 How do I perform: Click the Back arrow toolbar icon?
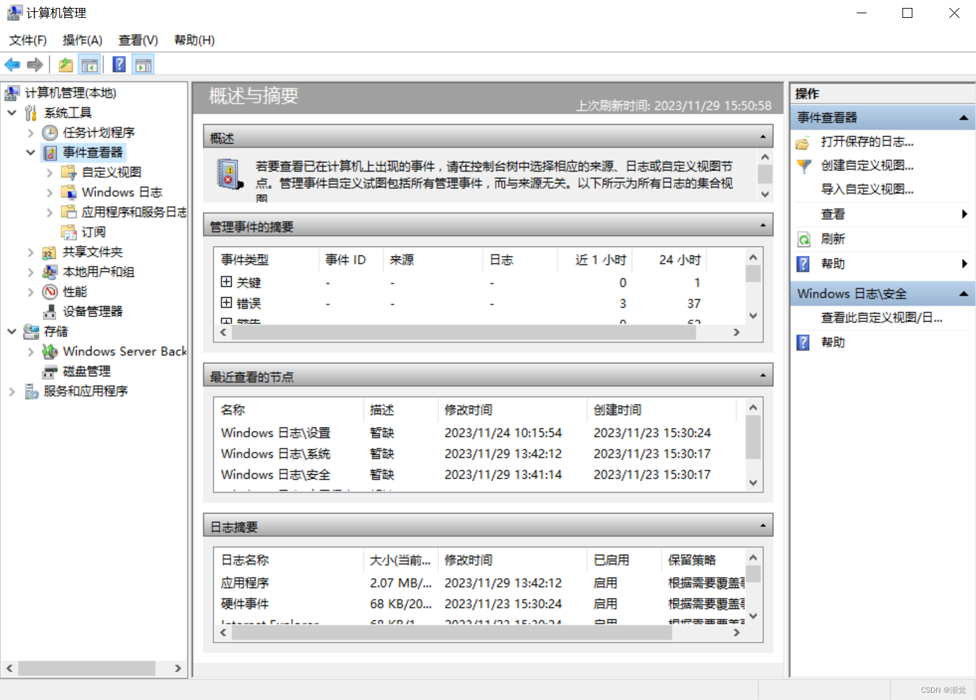point(12,65)
